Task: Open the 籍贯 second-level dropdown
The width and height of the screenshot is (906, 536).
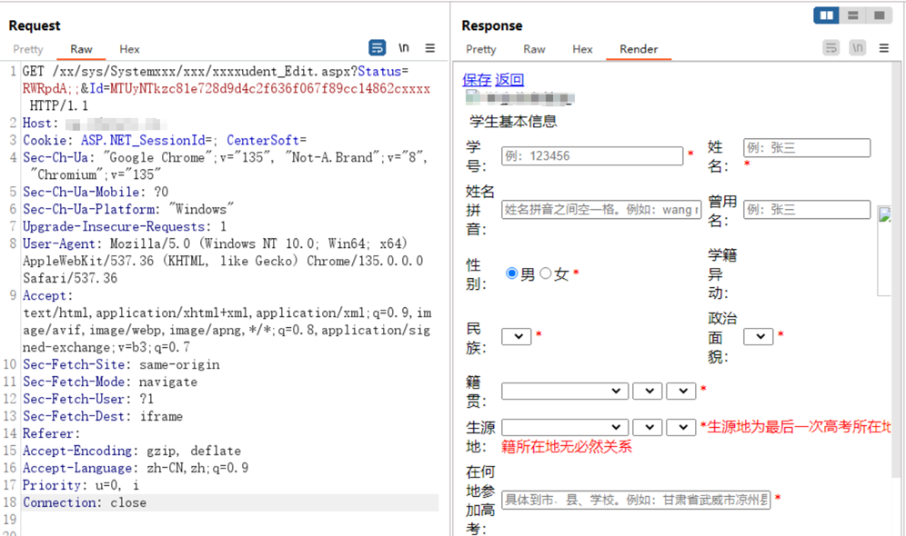Action: 647,392
